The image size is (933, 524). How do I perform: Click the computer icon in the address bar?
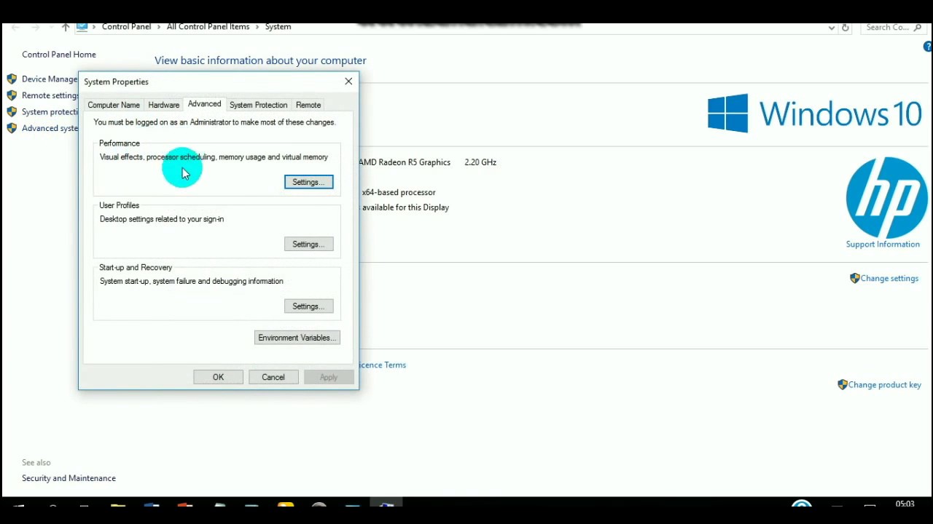(x=82, y=27)
